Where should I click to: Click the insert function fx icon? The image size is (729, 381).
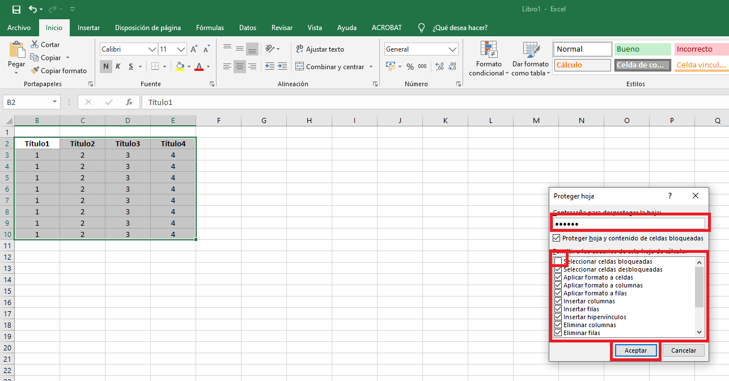[x=129, y=102]
